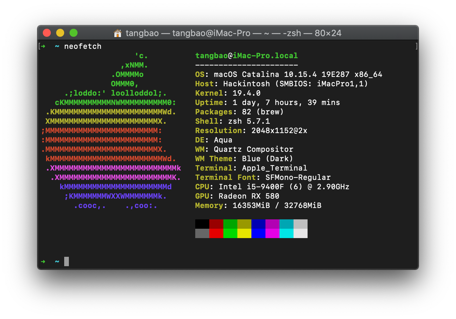Pick the bright blue color block
The width and height of the screenshot is (456, 319).
pos(258,233)
